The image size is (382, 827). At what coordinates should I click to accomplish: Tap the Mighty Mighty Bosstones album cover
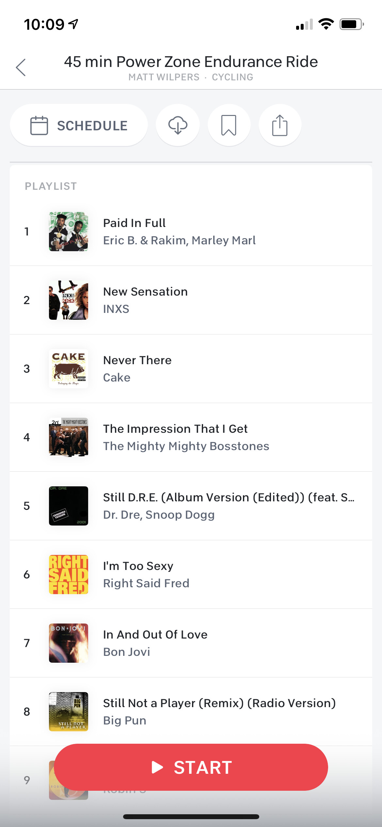coord(69,437)
